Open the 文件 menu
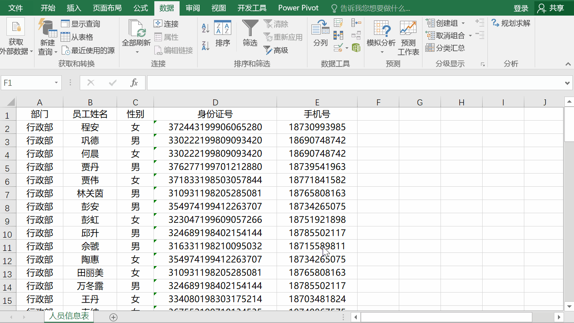The width and height of the screenshot is (574, 323). [16, 8]
